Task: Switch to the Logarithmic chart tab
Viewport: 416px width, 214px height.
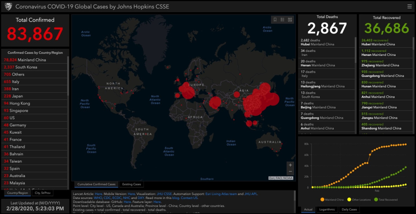Action: click(327, 210)
